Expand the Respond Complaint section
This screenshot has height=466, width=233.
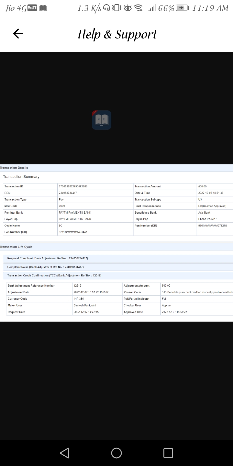[x=48, y=259]
